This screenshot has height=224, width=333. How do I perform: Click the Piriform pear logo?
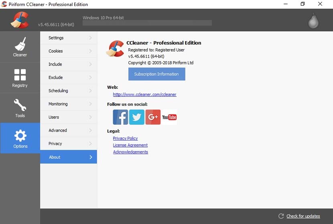[313, 21]
